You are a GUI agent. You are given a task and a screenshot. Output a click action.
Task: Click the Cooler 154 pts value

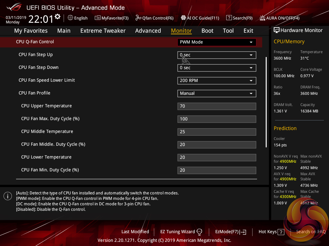pos(280,145)
